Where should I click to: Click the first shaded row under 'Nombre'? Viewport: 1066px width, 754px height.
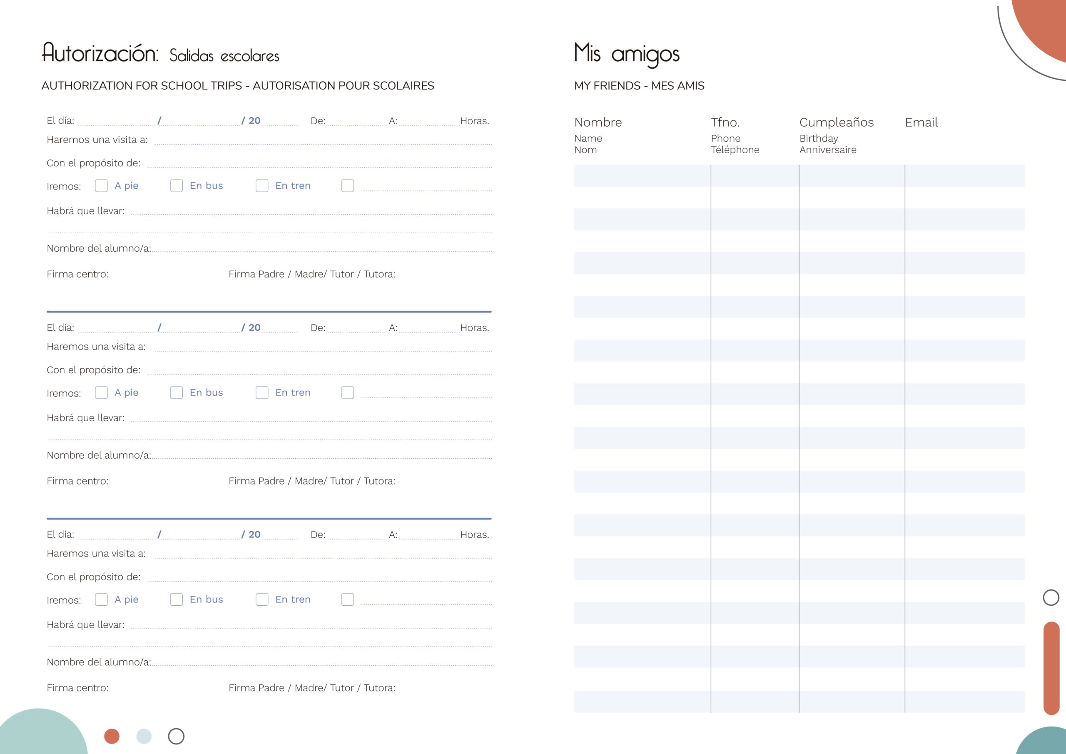642,176
